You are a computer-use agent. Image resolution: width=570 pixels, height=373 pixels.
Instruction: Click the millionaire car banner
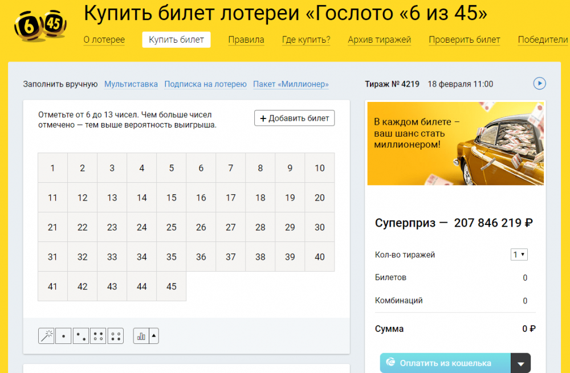(455, 144)
